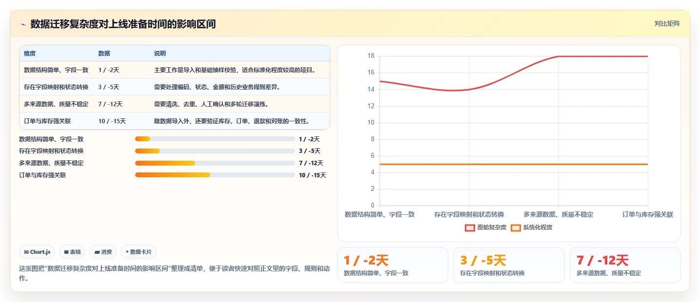
Task: Click the 数据卡片 tag chip
Action: coord(139,252)
